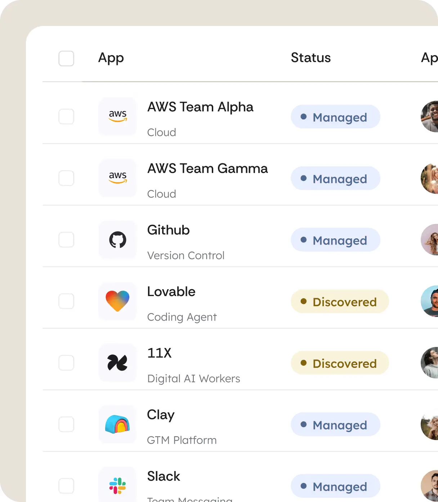Click the owner avatar in AWS Team Alpha row

coord(430,116)
